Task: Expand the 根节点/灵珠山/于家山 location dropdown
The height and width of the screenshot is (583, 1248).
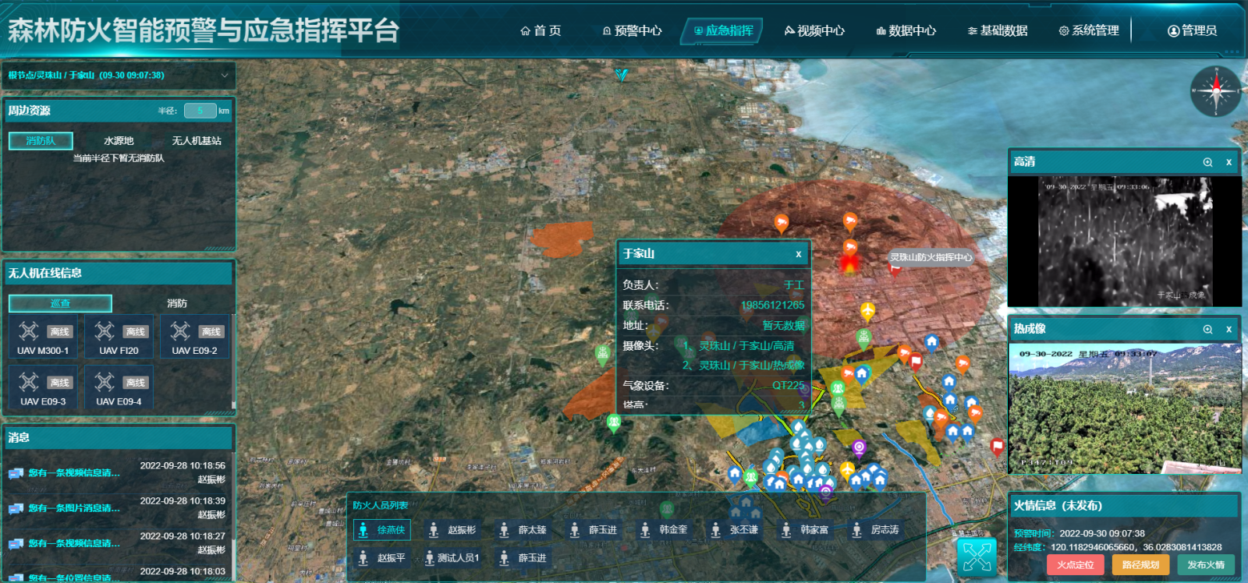Action: tap(225, 76)
